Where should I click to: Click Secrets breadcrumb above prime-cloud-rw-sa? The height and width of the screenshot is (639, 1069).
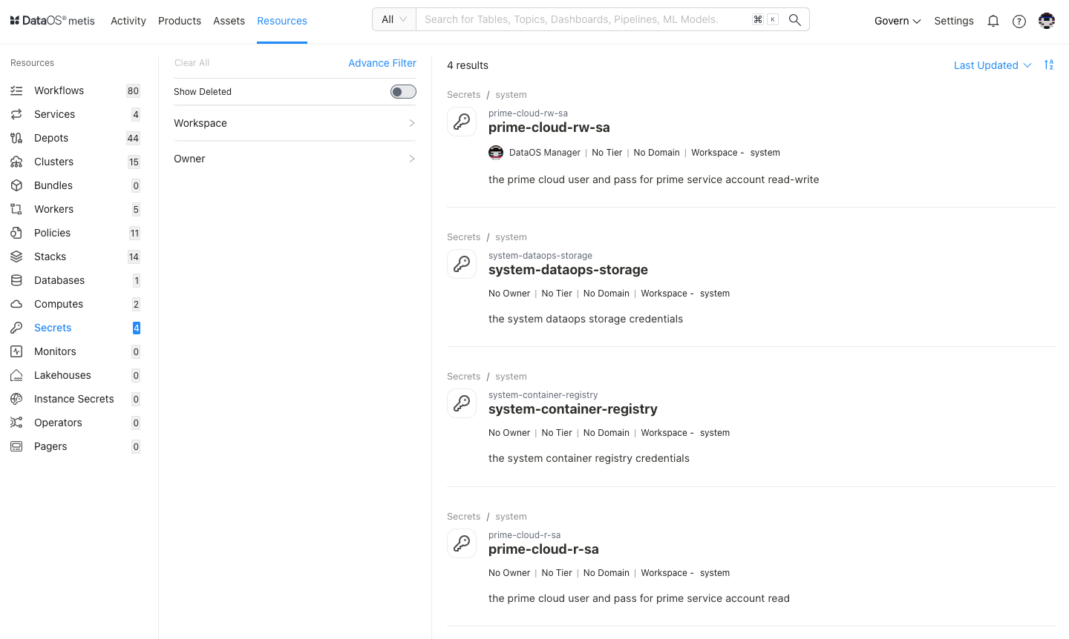click(x=463, y=95)
